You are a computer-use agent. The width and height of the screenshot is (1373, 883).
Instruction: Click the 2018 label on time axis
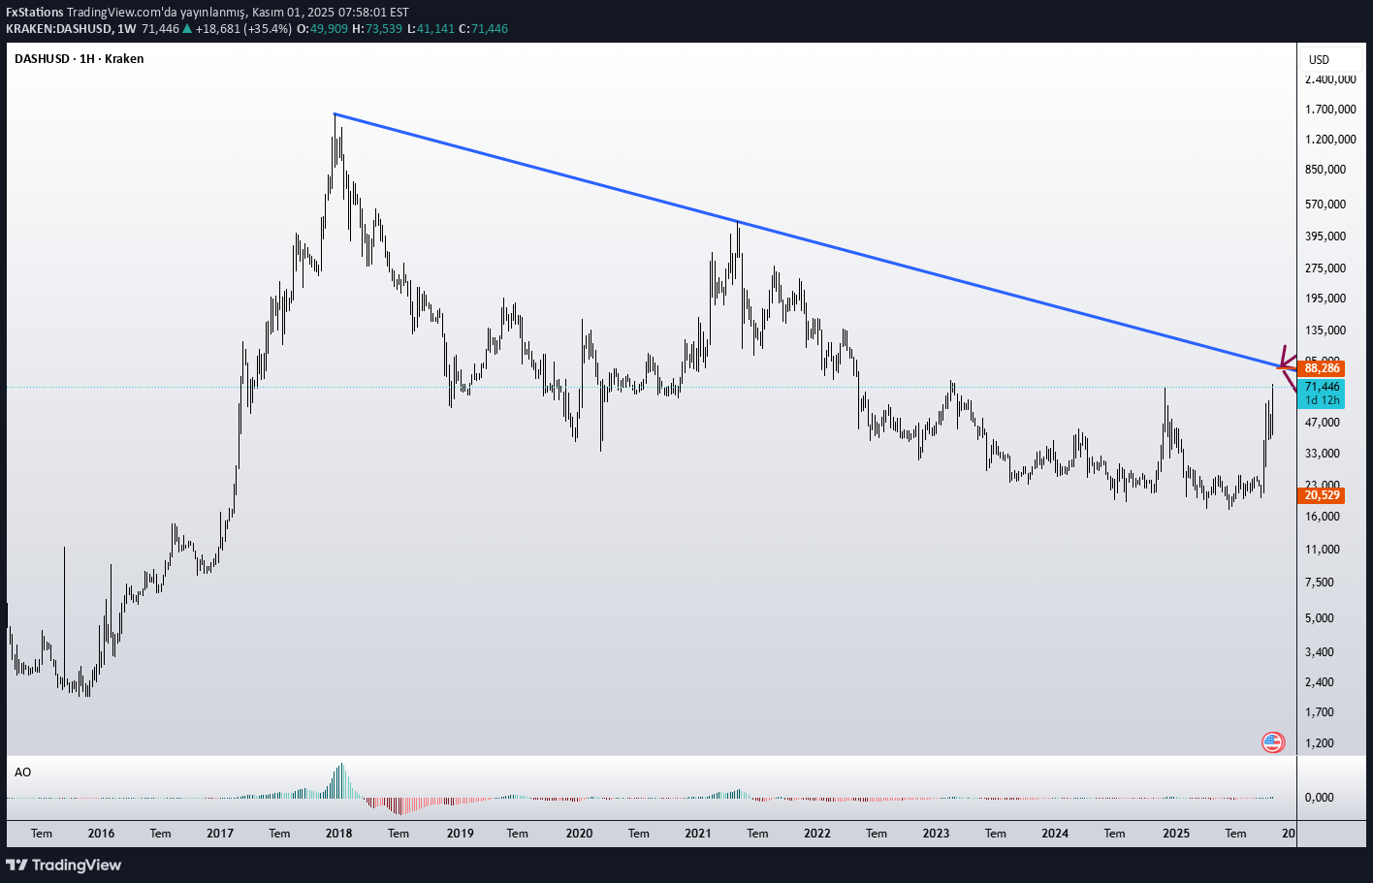(x=338, y=834)
